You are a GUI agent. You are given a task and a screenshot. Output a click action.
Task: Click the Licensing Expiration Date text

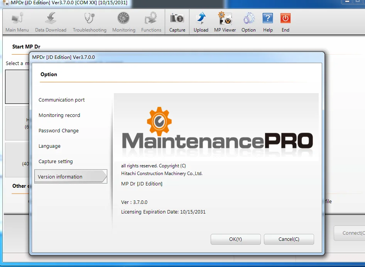point(163,212)
